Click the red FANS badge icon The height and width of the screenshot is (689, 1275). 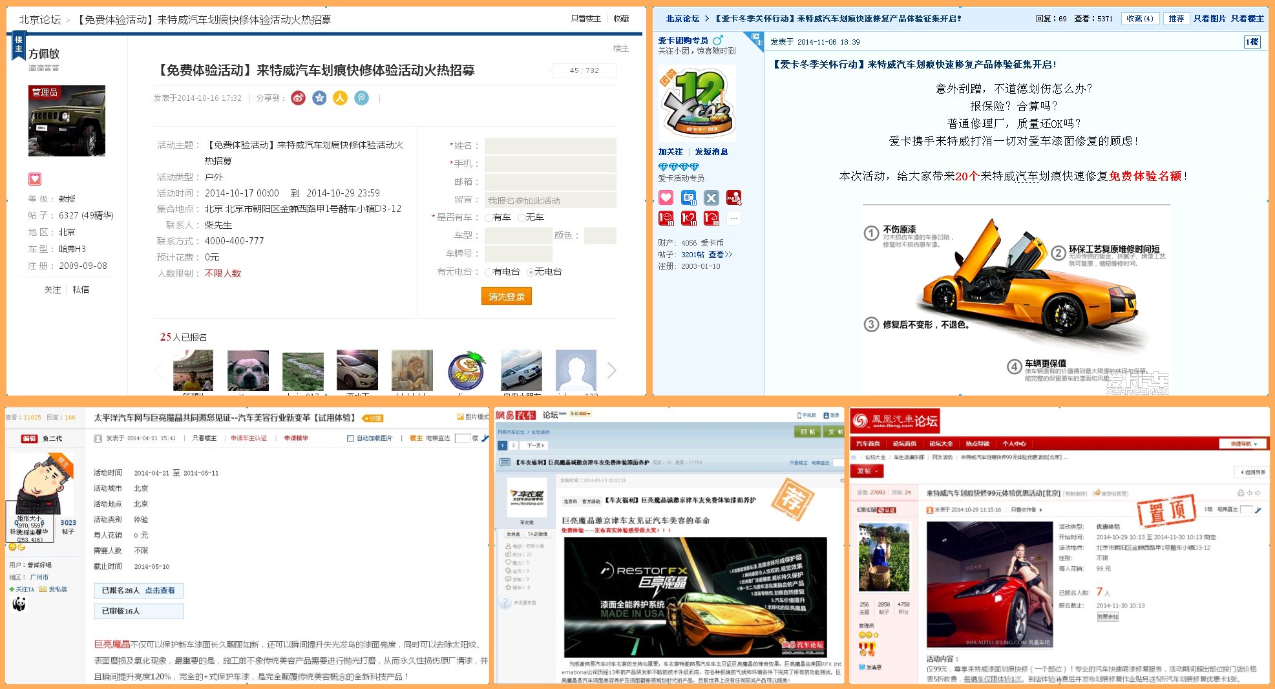[x=733, y=198]
